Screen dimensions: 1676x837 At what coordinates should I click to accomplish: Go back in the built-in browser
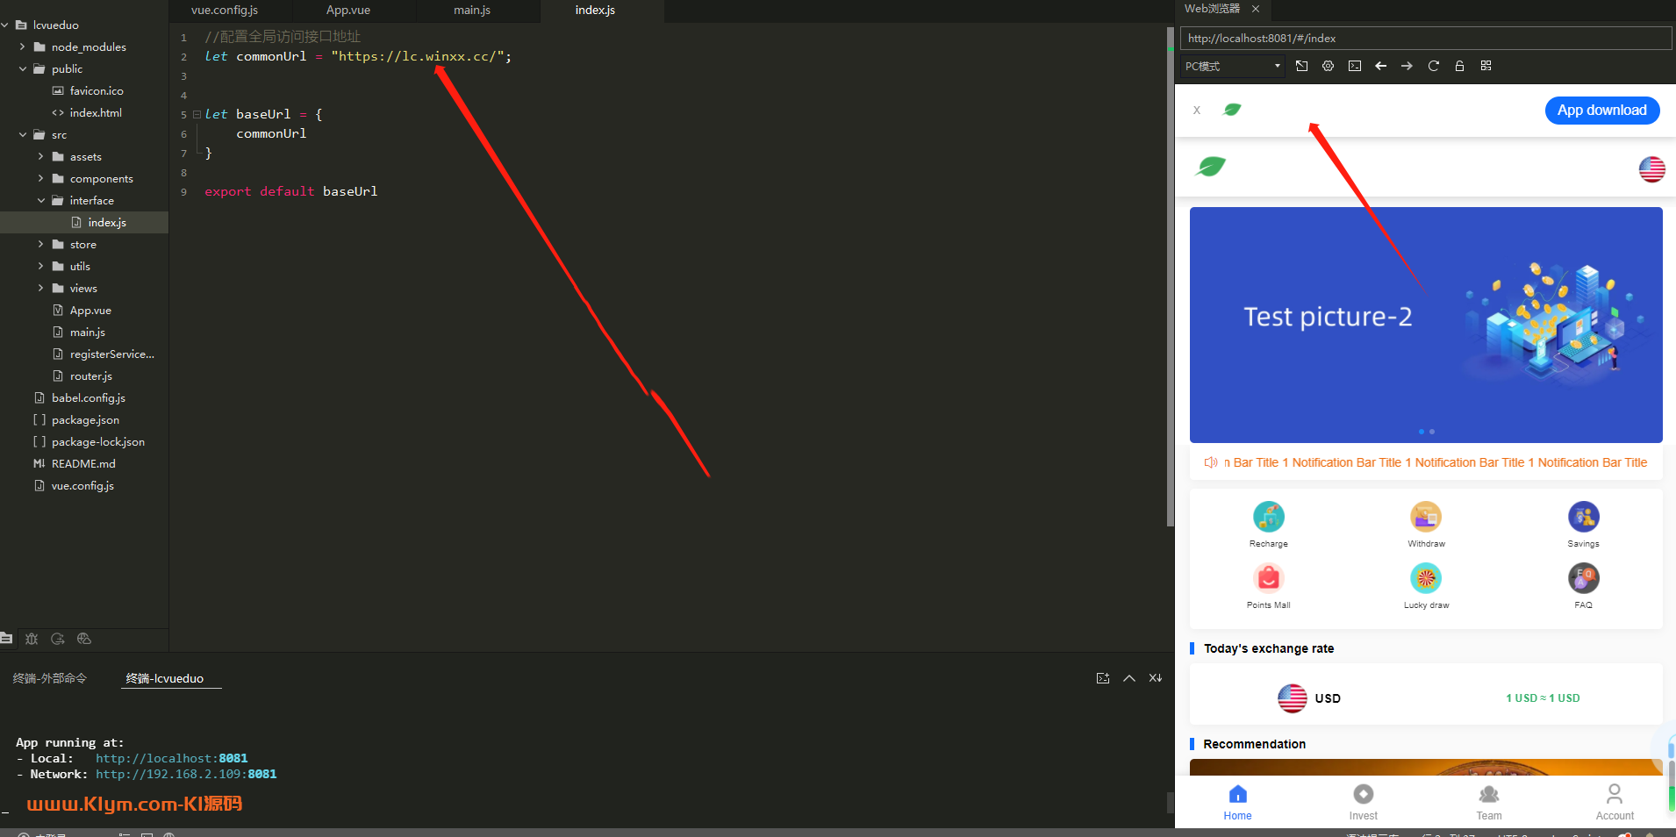click(1381, 66)
